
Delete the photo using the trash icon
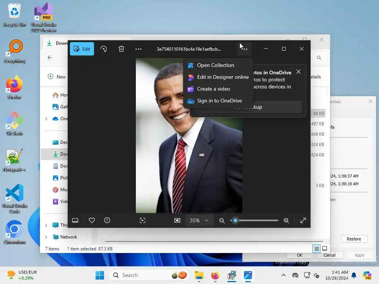121,49
